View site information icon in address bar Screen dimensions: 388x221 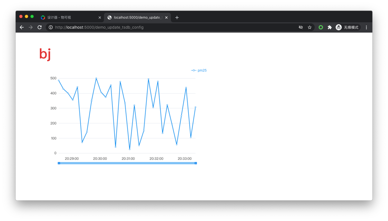(51, 27)
